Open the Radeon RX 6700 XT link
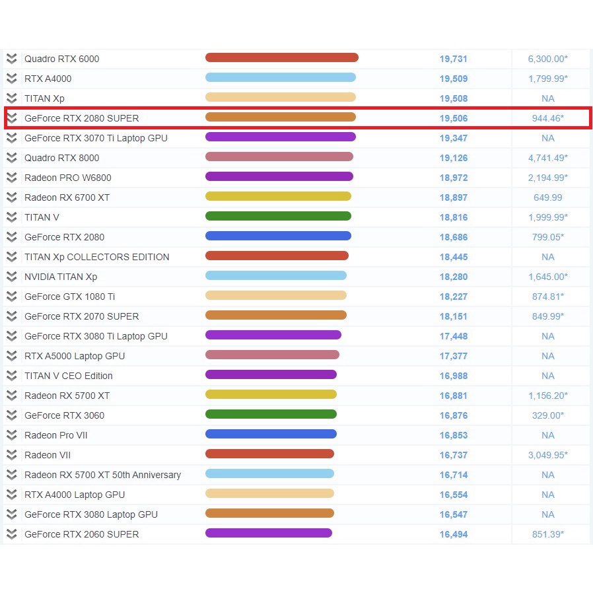The height and width of the screenshot is (593, 593). [x=67, y=197]
